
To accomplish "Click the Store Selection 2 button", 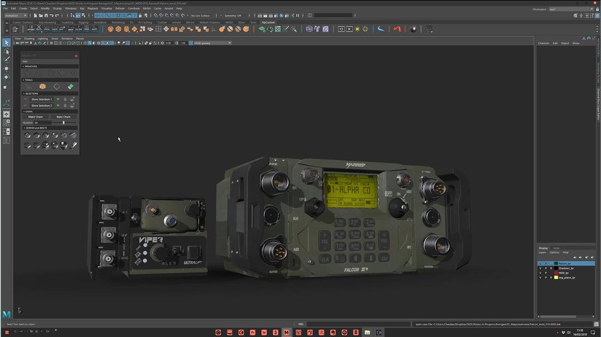I will (x=41, y=106).
